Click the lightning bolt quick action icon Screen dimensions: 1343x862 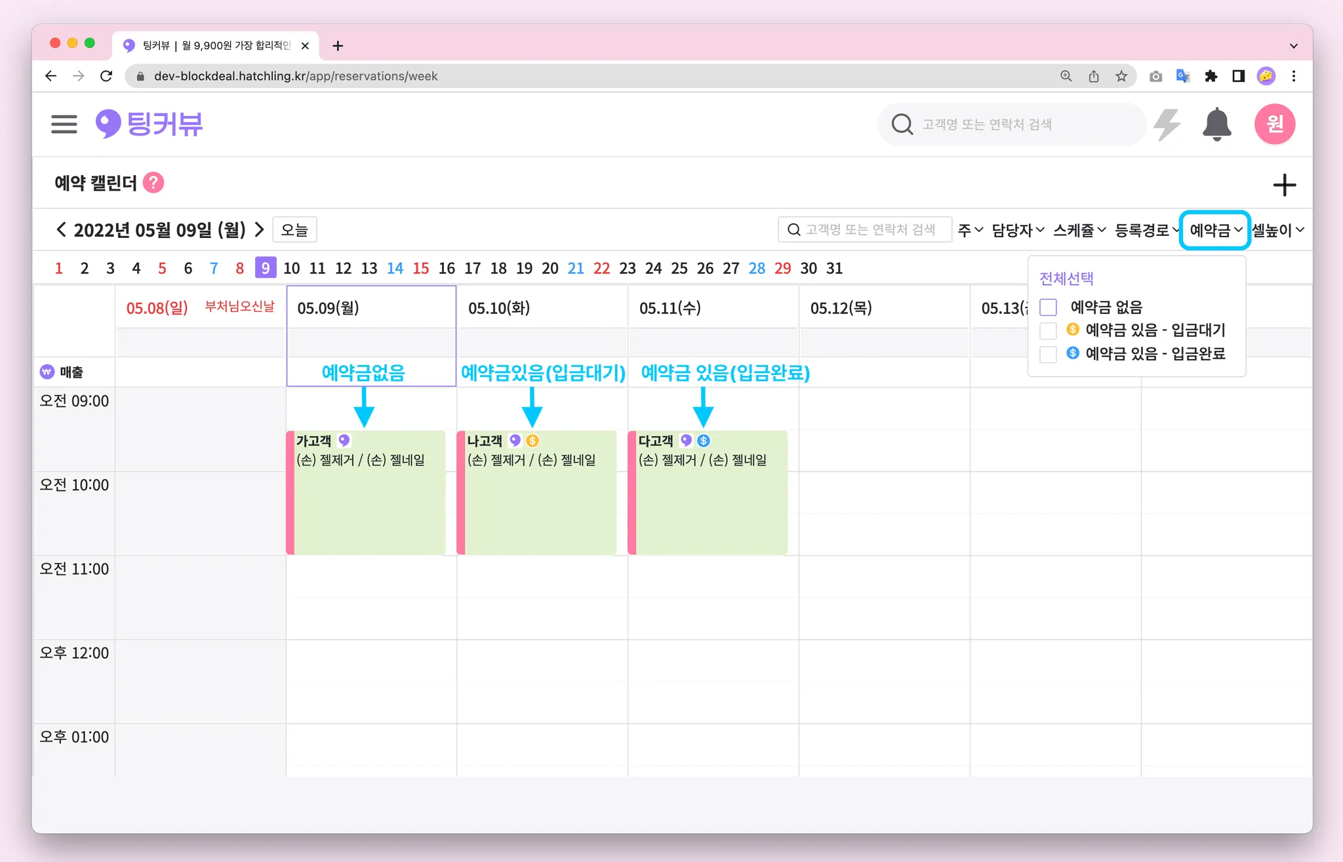click(x=1167, y=124)
